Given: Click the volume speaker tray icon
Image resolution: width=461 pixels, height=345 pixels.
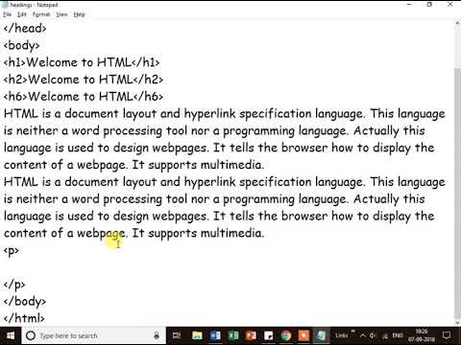Looking at the screenshot, I should [373, 335].
